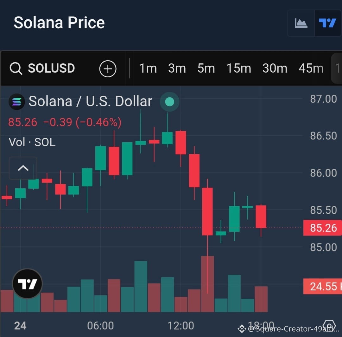The image size is (342, 337).
Task: Switch to the basic area chart view
Action: pyautogui.click(x=301, y=23)
